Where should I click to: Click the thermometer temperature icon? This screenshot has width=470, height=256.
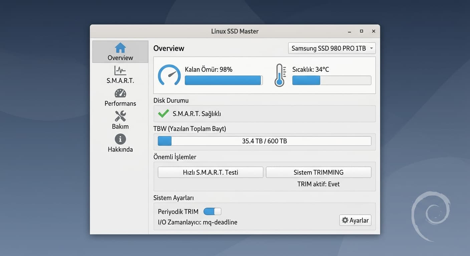280,75
